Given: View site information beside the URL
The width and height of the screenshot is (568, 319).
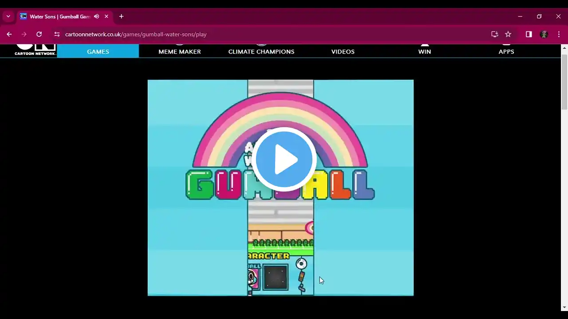Looking at the screenshot, I should click(57, 34).
